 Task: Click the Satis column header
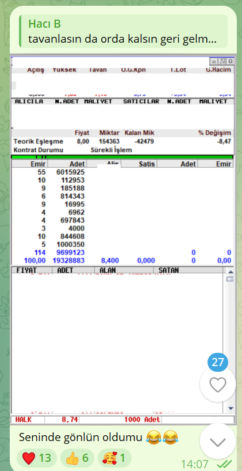tap(139, 164)
